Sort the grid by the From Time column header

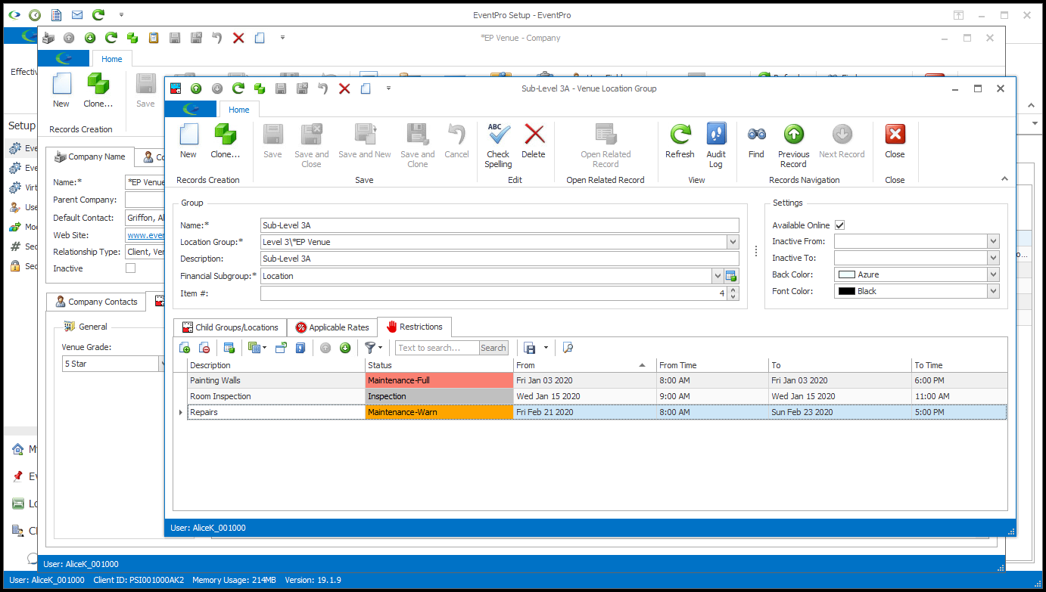click(712, 365)
